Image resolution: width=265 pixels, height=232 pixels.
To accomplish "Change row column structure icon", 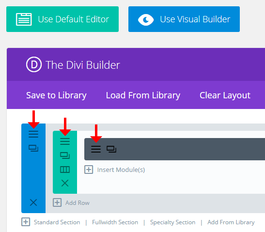I will (x=65, y=170).
